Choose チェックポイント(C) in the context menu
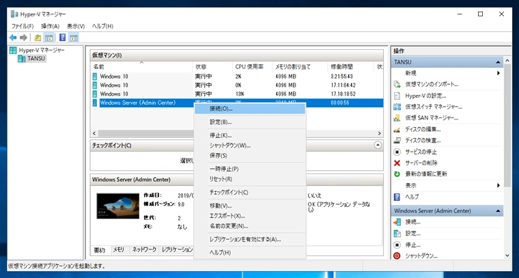This screenshot has height=278, width=519. pos(250,193)
